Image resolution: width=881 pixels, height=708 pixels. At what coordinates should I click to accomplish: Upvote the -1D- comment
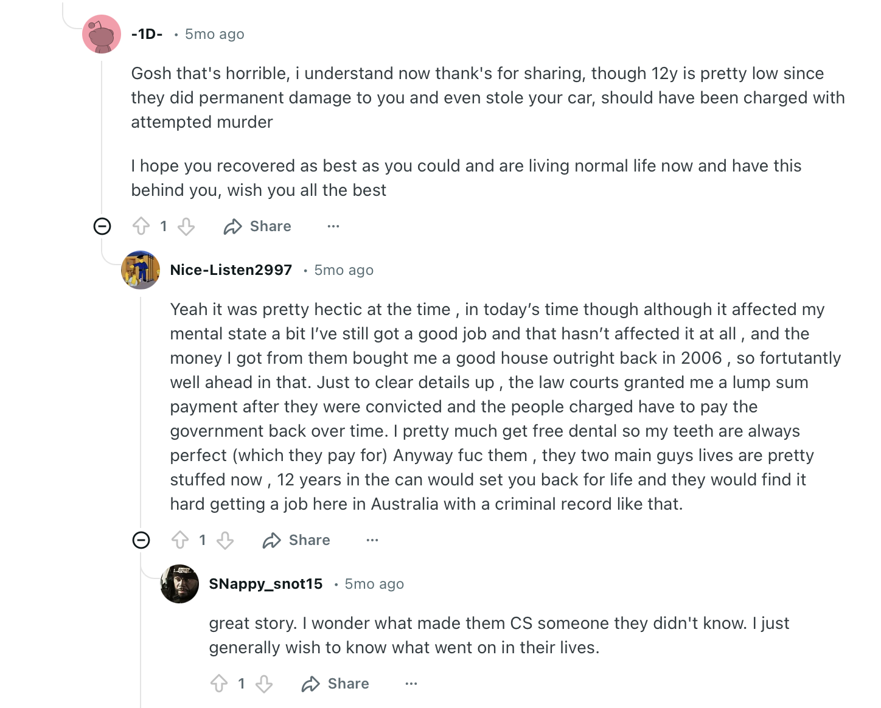[x=141, y=226]
